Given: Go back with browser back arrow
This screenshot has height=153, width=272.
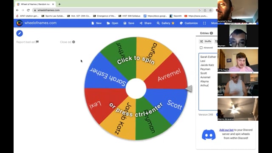Looking at the screenshot, I should tap(17, 10).
